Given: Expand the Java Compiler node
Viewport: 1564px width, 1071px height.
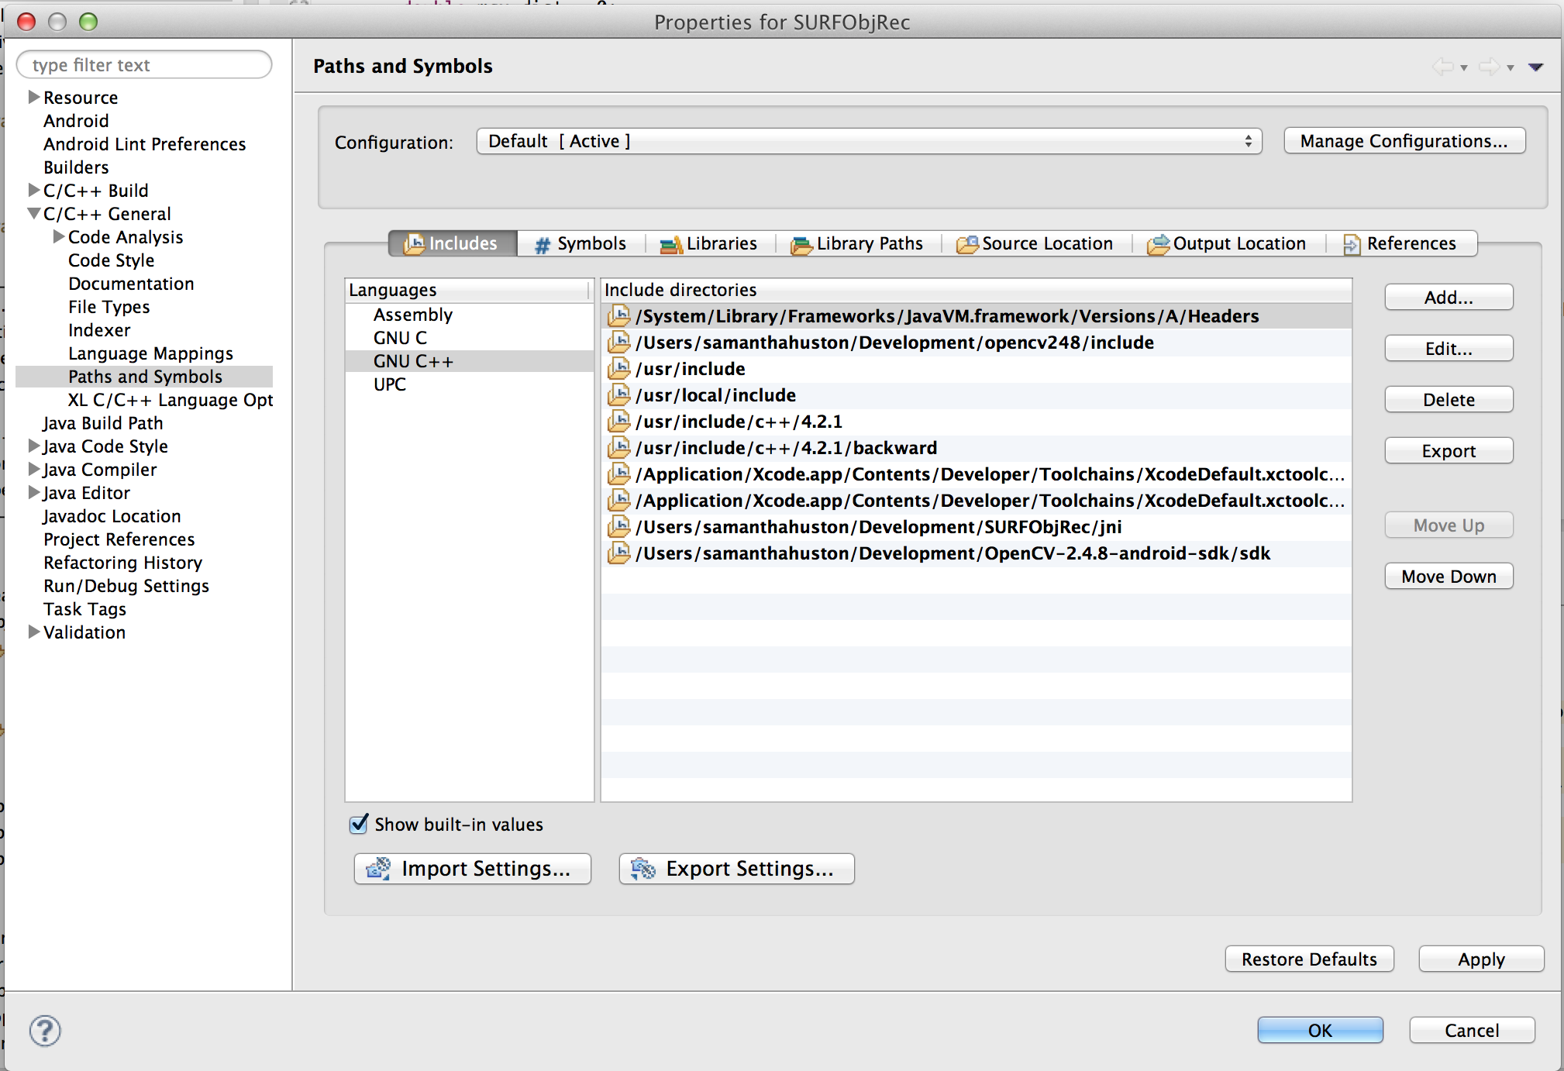Looking at the screenshot, I should pos(34,469).
